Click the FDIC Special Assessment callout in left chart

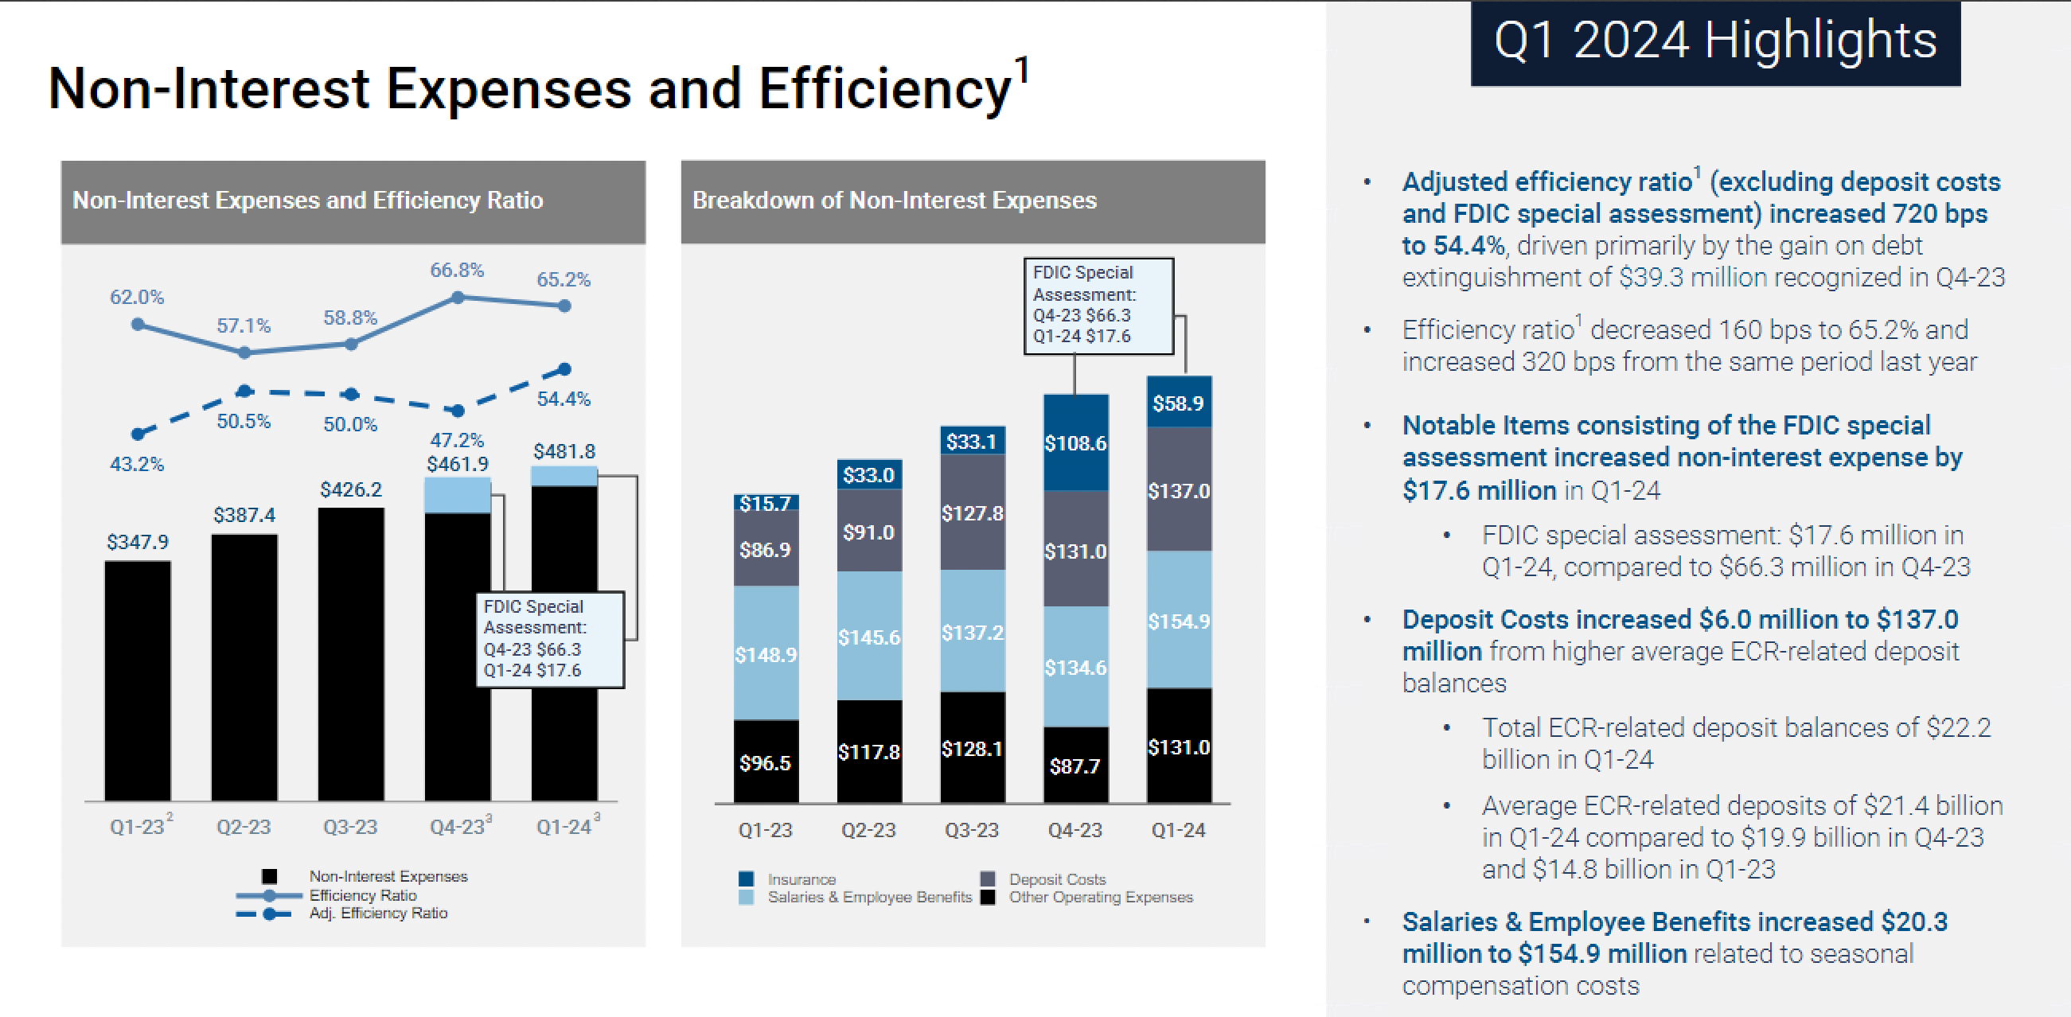tap(550, 639)
